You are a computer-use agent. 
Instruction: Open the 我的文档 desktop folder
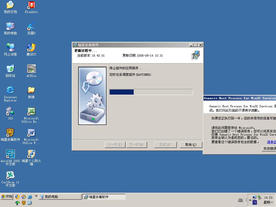tap(11, 7)
